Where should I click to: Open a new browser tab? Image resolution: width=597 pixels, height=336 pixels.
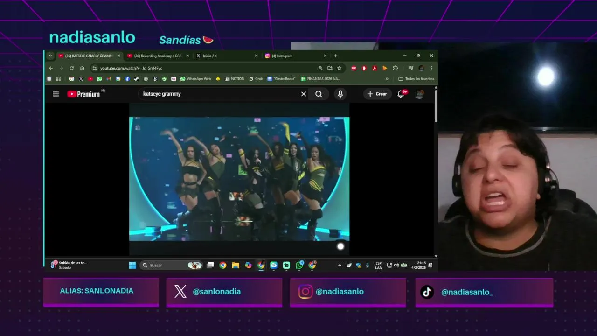pos(335,56)
